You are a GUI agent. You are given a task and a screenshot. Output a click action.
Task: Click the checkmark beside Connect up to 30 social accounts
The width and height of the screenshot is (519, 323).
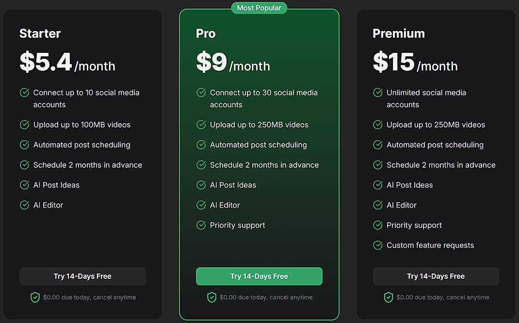pos(201,93)
